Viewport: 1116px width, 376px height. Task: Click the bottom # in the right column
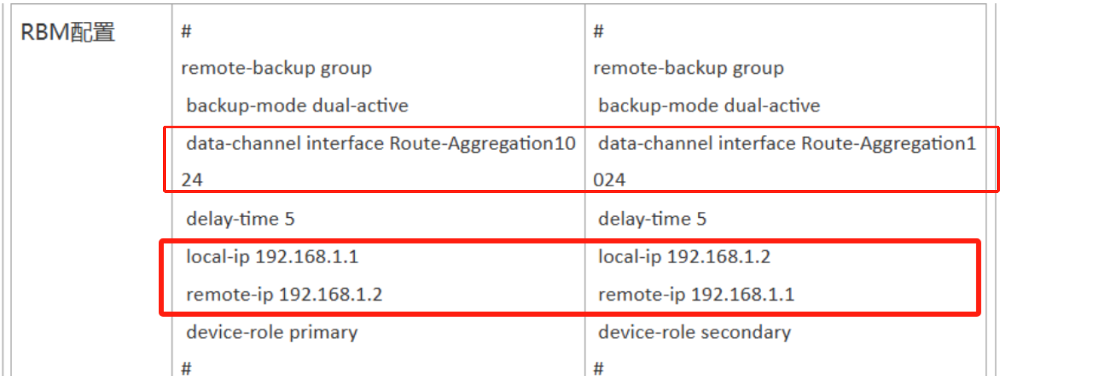pyautogui.click(x=598, y=367)
